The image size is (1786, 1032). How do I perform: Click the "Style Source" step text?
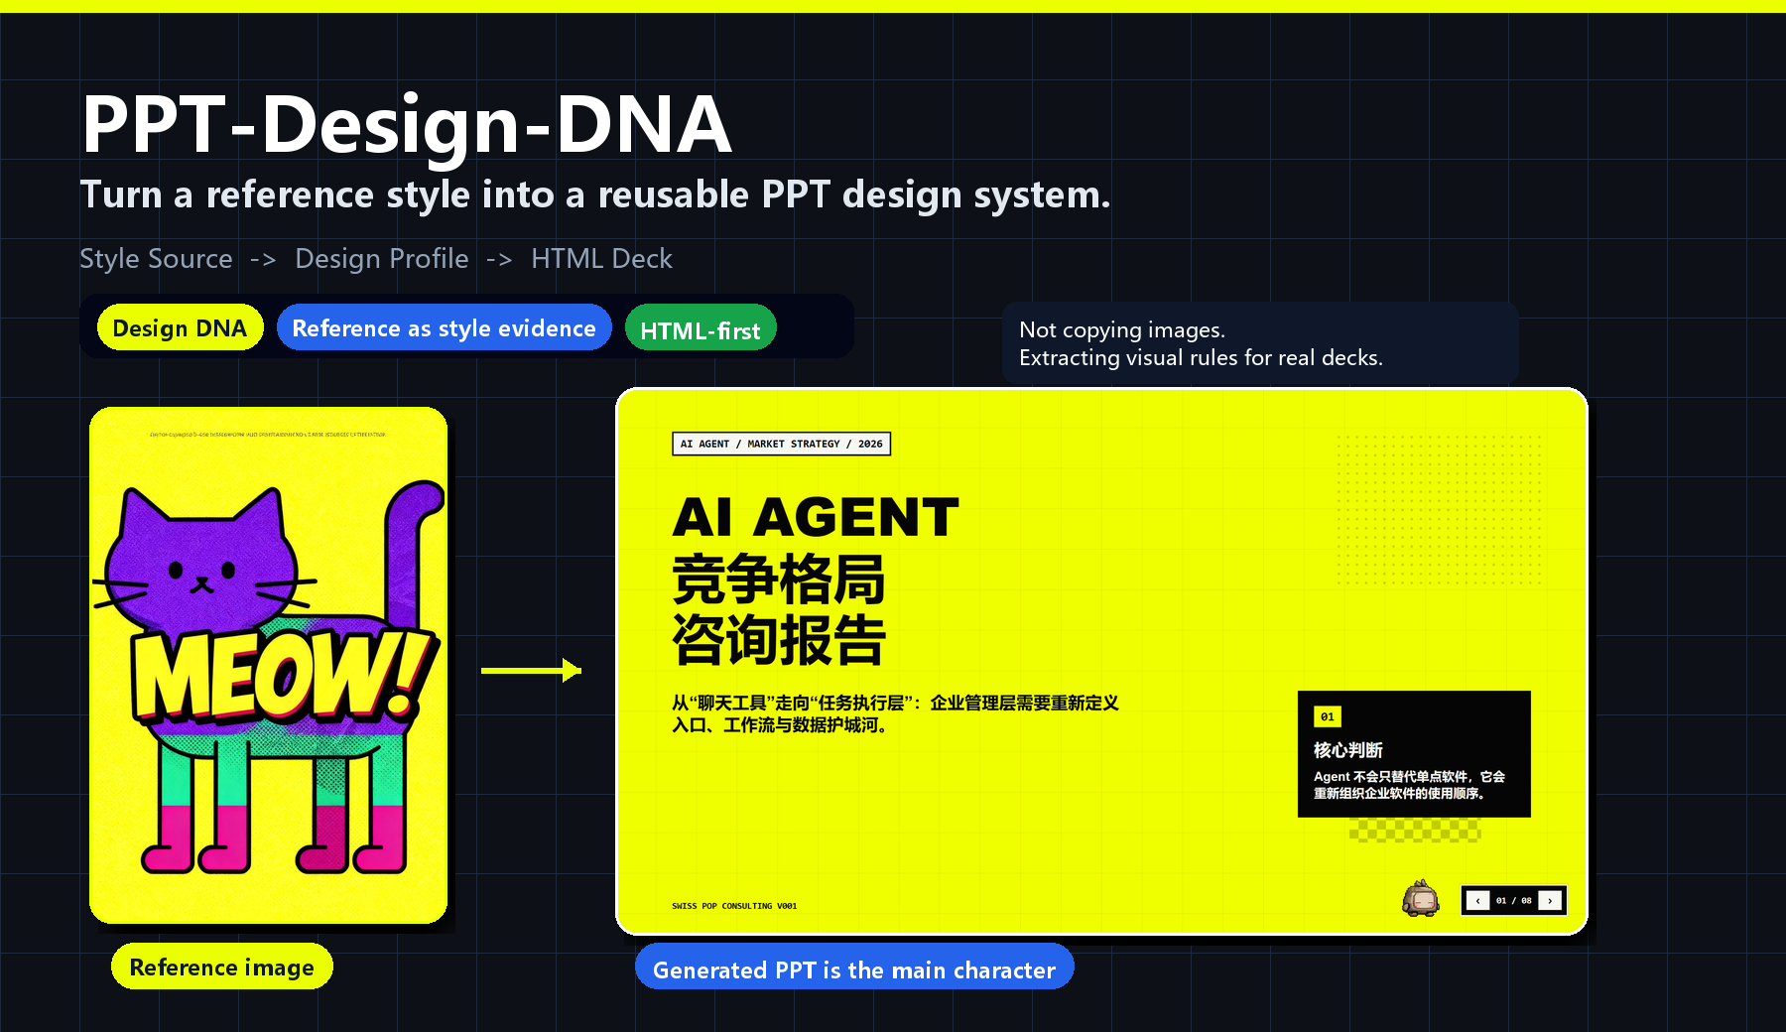point(156,258)
